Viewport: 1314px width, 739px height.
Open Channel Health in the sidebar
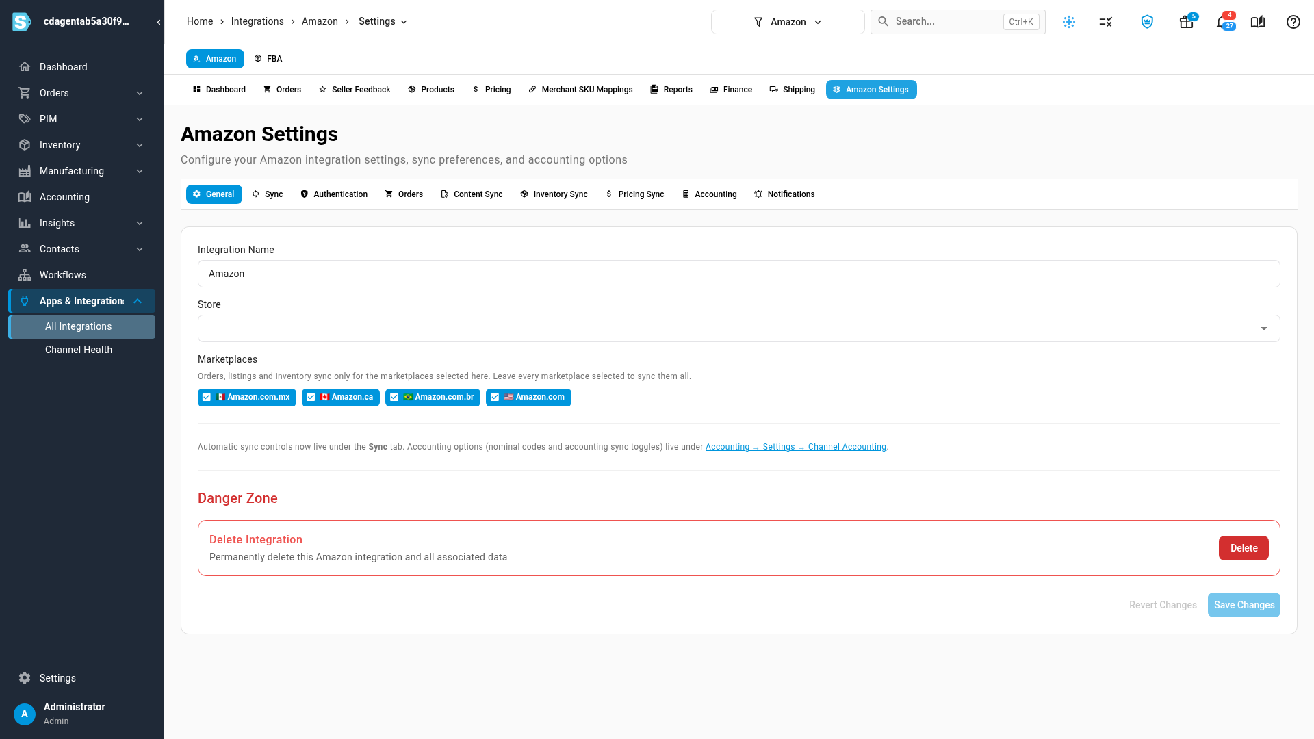[x=82, y=350]
